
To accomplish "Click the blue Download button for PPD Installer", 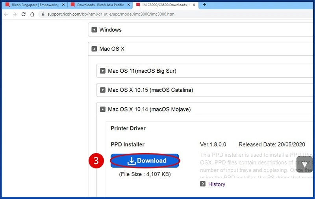I will (x=145, y=161).
